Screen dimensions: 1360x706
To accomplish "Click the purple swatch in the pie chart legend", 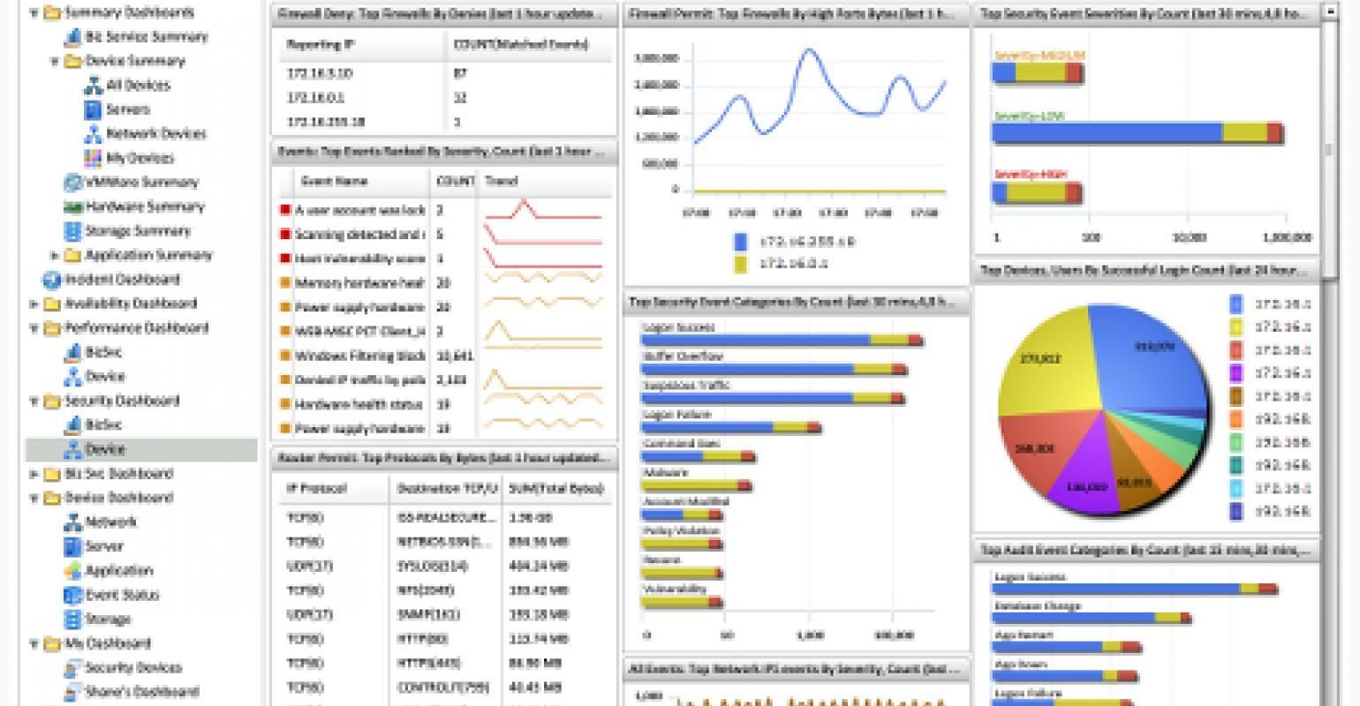I will pos(1236,372).
